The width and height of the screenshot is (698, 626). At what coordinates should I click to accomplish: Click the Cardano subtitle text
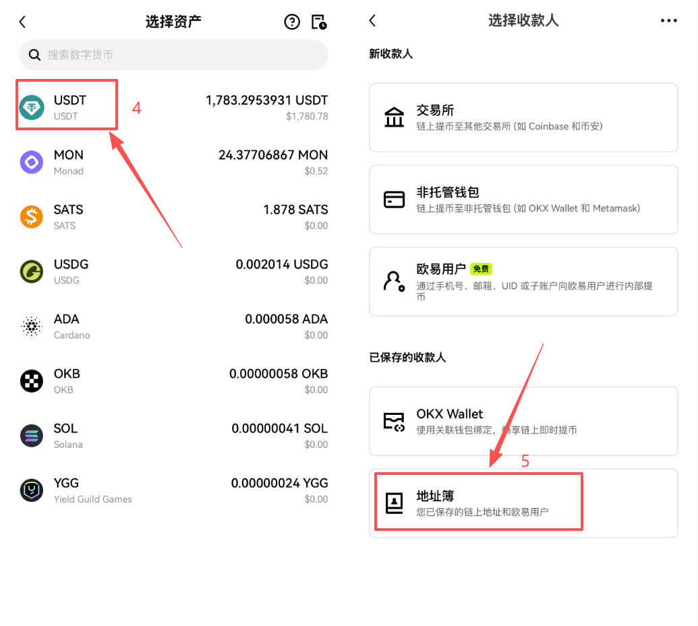[x=71, y=335]
